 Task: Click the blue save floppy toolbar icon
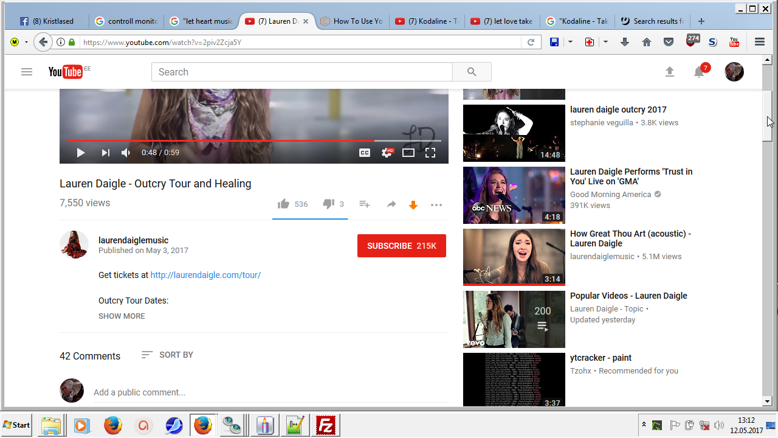554,42
